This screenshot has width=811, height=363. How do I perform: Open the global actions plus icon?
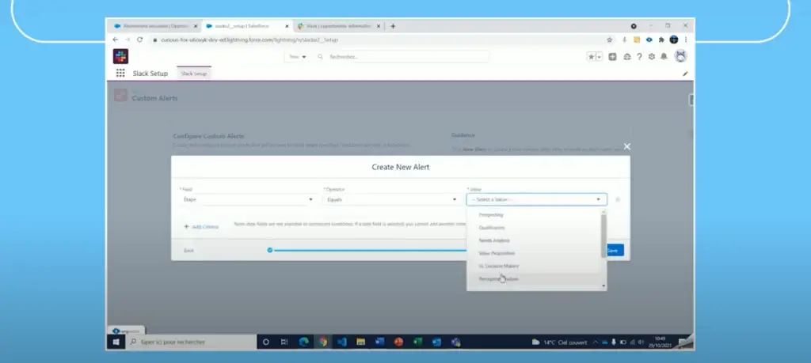[612, 57]
